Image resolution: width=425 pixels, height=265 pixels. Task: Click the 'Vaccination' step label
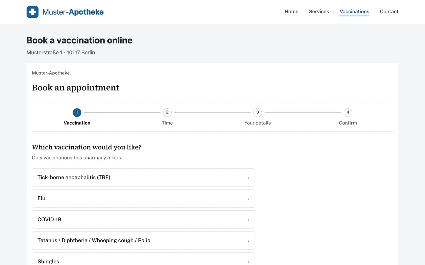[x=77, y=123]
